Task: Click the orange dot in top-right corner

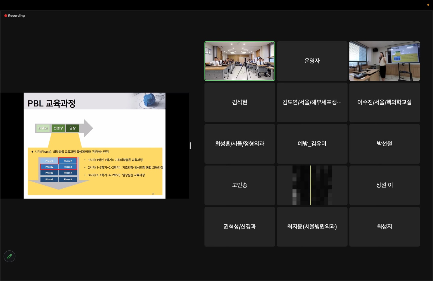Action: (428, 5)
